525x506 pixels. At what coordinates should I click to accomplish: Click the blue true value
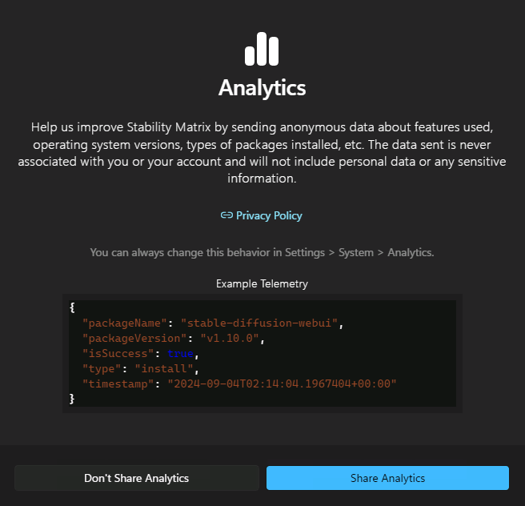pyautogui.click(x=181, y=354)
